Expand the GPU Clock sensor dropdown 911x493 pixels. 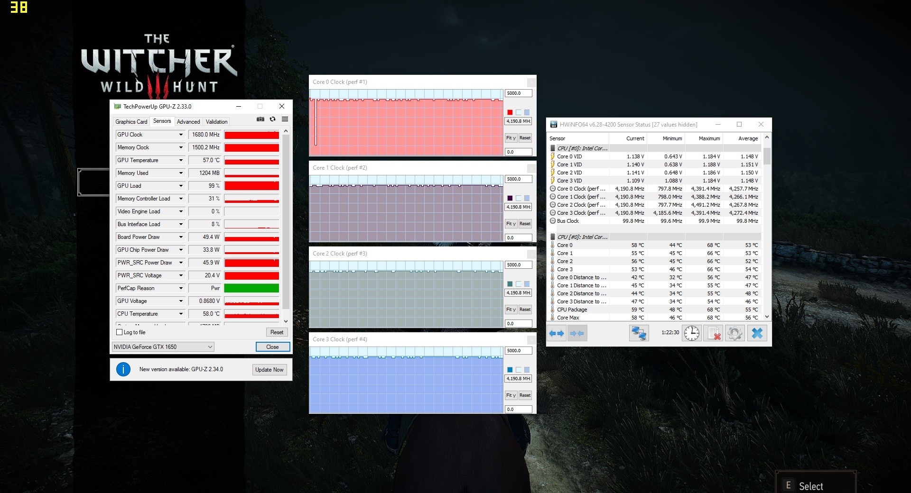(x=181, y=135)
